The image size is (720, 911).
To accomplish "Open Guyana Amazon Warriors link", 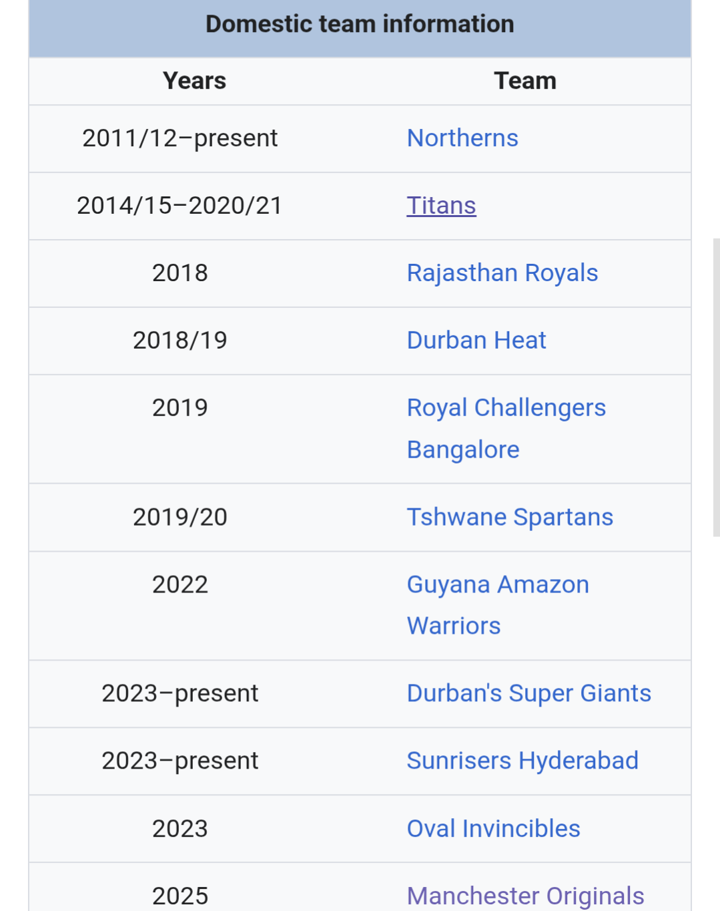I will coord(498,605).
